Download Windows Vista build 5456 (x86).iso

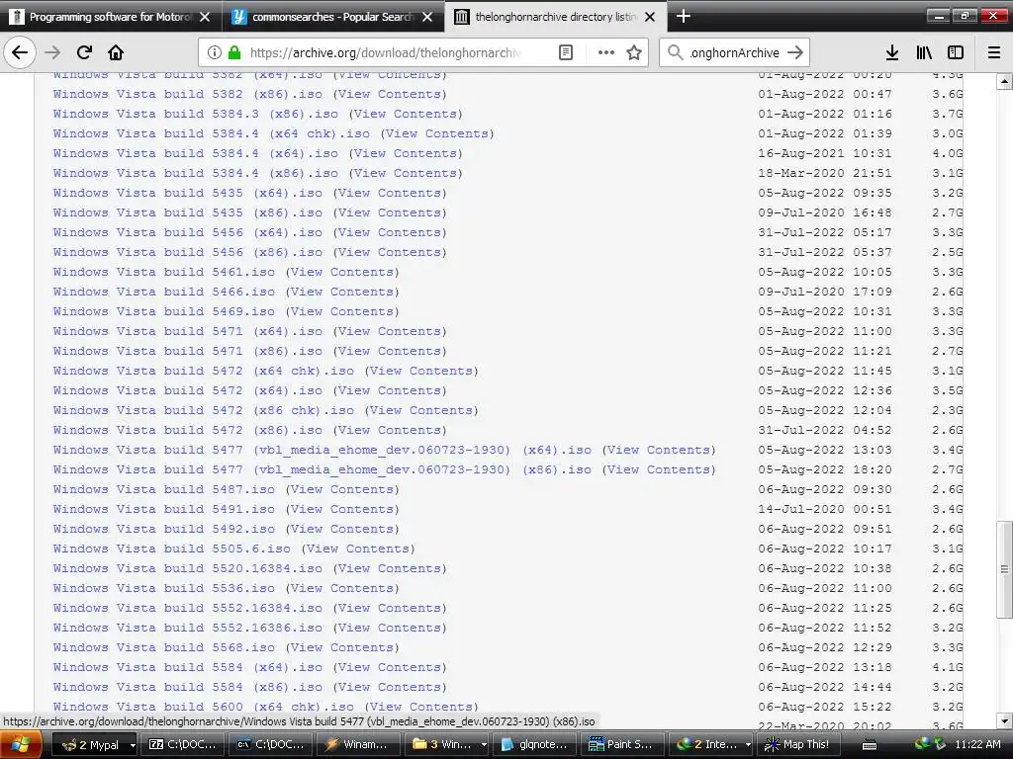[x=187, y=252]
